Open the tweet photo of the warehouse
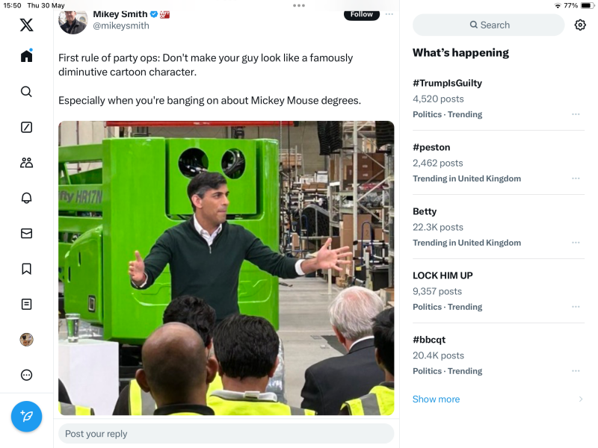 226,267
